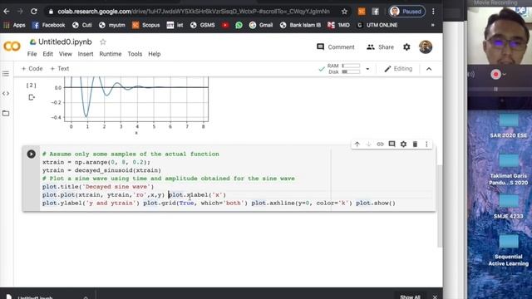
Task: Open the Apps bookmarks shortcut
Action: (14, 25)
